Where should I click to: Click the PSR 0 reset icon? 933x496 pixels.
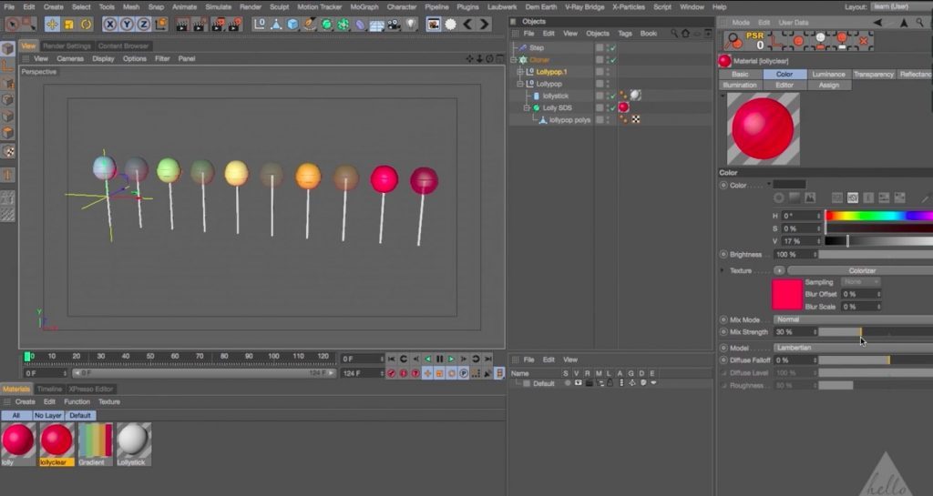(755, 40)
